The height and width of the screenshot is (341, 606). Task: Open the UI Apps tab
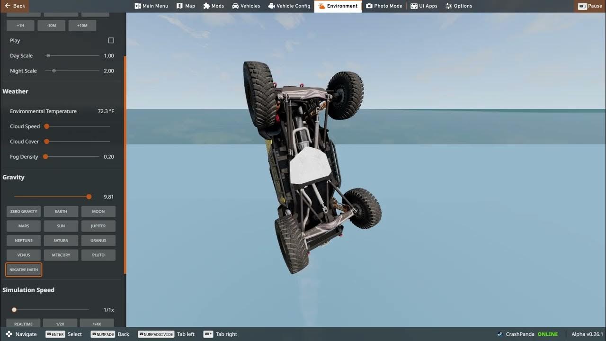pos(424,6)
